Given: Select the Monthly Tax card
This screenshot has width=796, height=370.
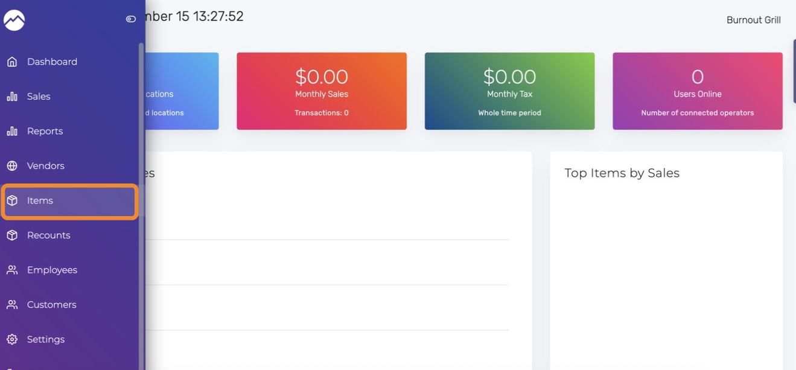Looking at the screenshot, I should tap(509, 91).
